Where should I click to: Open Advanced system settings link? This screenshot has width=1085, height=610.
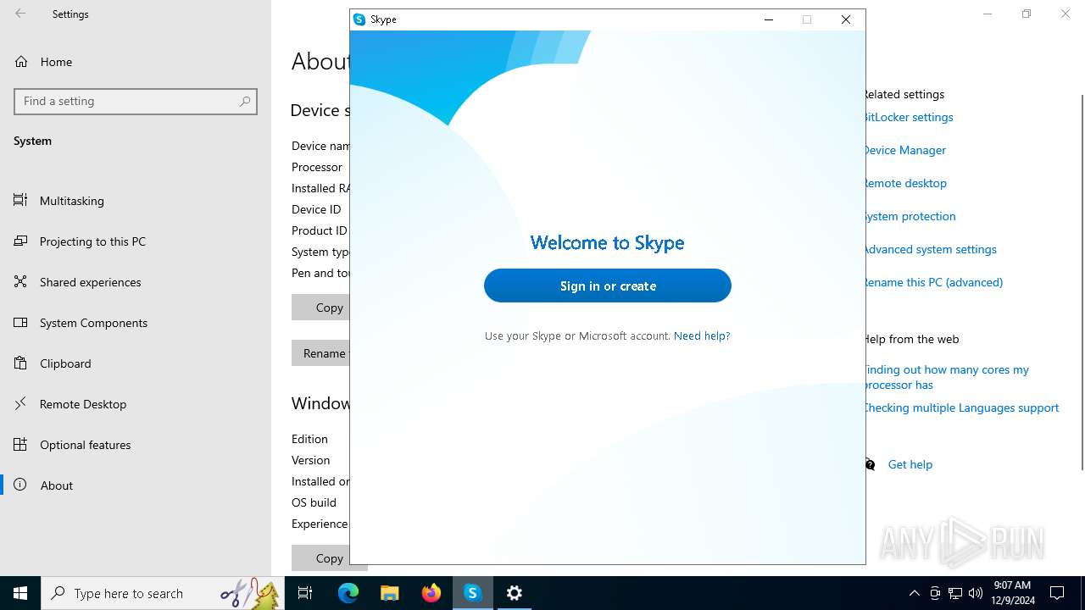931,249
